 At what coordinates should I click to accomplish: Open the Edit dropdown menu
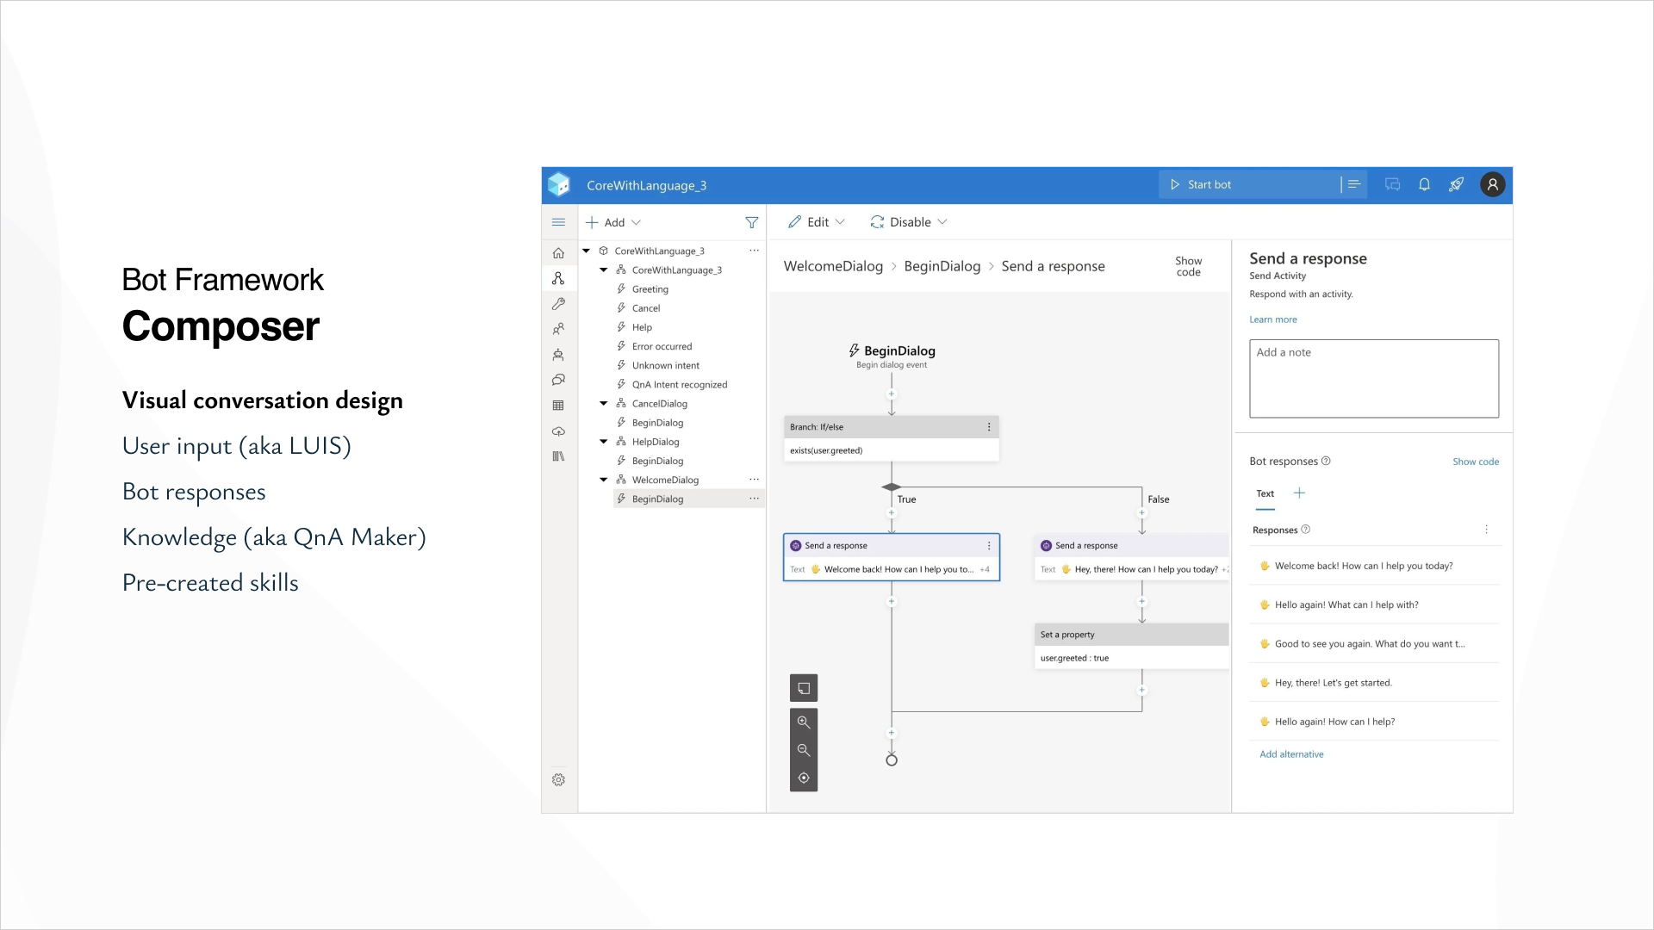coord(817,222)
